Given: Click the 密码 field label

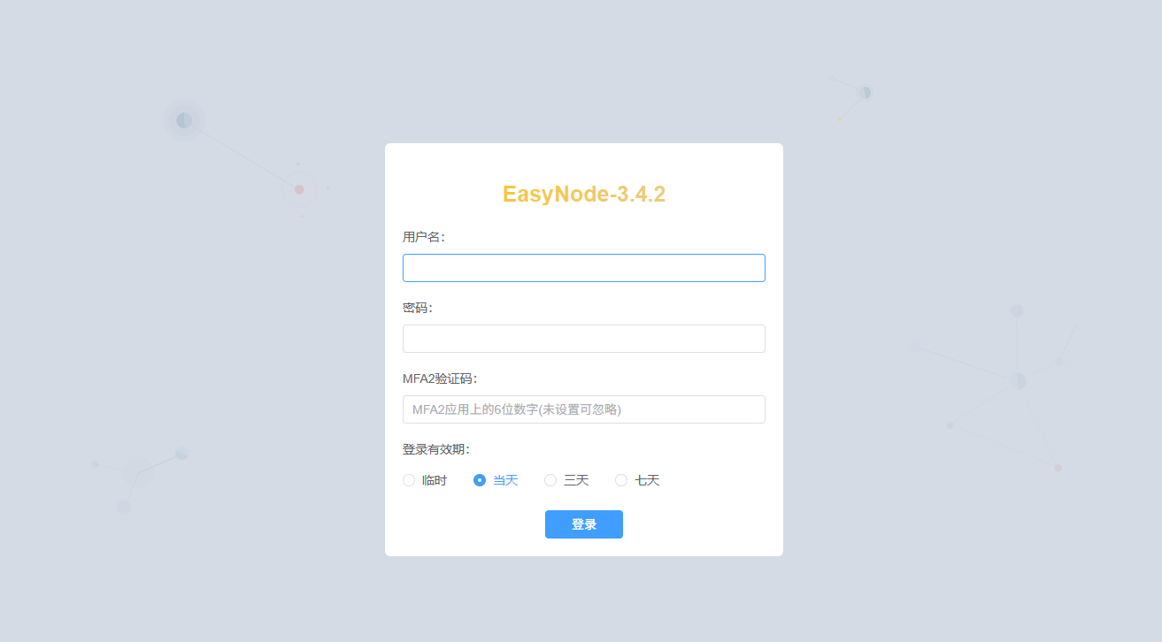Looking at the screenshot, I should tap(419, 308).
